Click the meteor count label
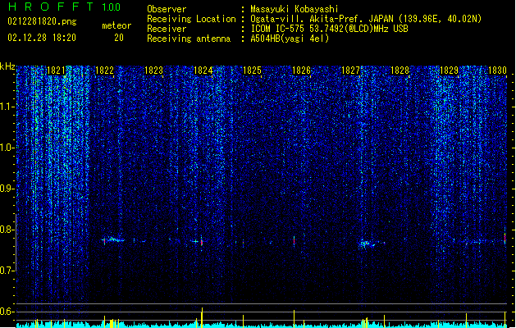516x328 pixels. click(116, 25)
